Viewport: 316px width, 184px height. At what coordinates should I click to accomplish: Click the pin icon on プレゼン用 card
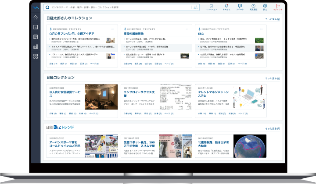tap(50, 29)
